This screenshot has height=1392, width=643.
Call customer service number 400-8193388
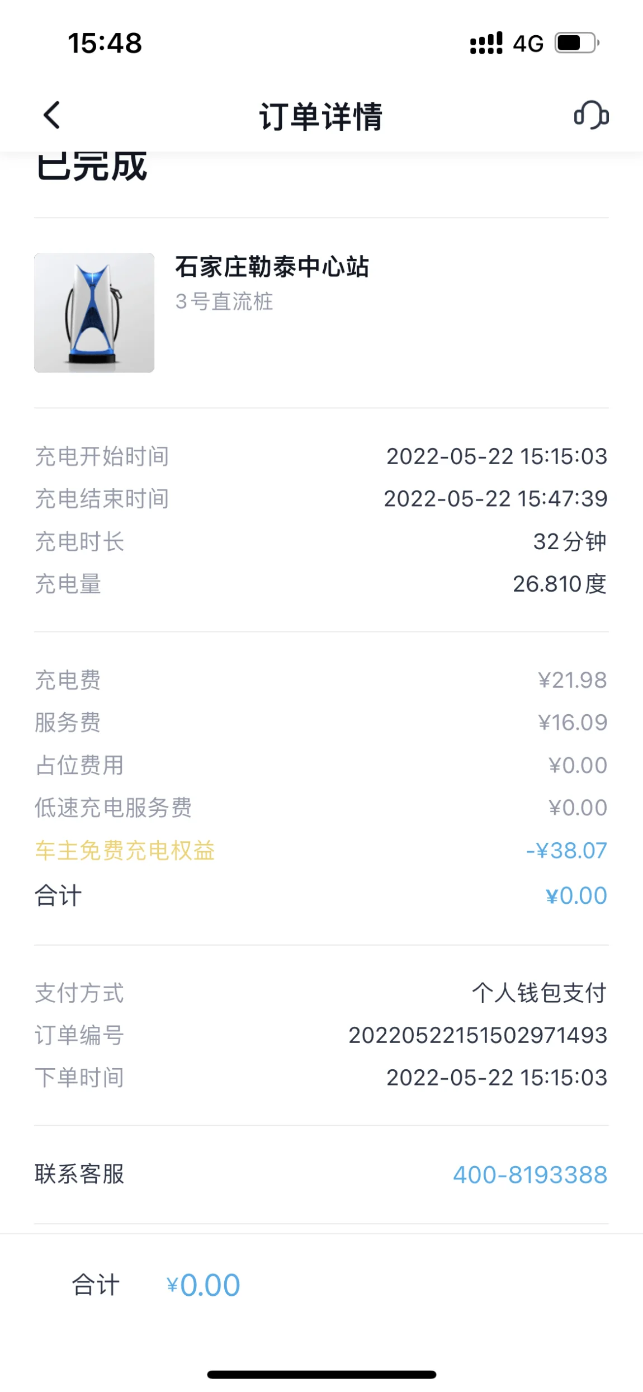click(x=529, y=1174)
